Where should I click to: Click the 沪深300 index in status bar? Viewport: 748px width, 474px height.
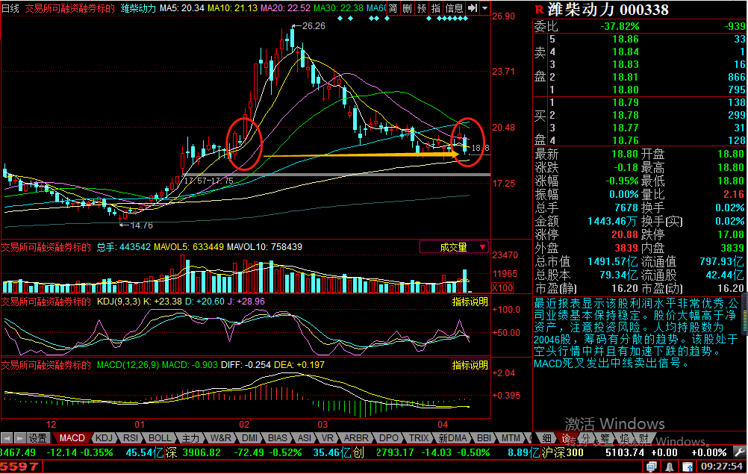pyautogui.click(x=562, y=452)
